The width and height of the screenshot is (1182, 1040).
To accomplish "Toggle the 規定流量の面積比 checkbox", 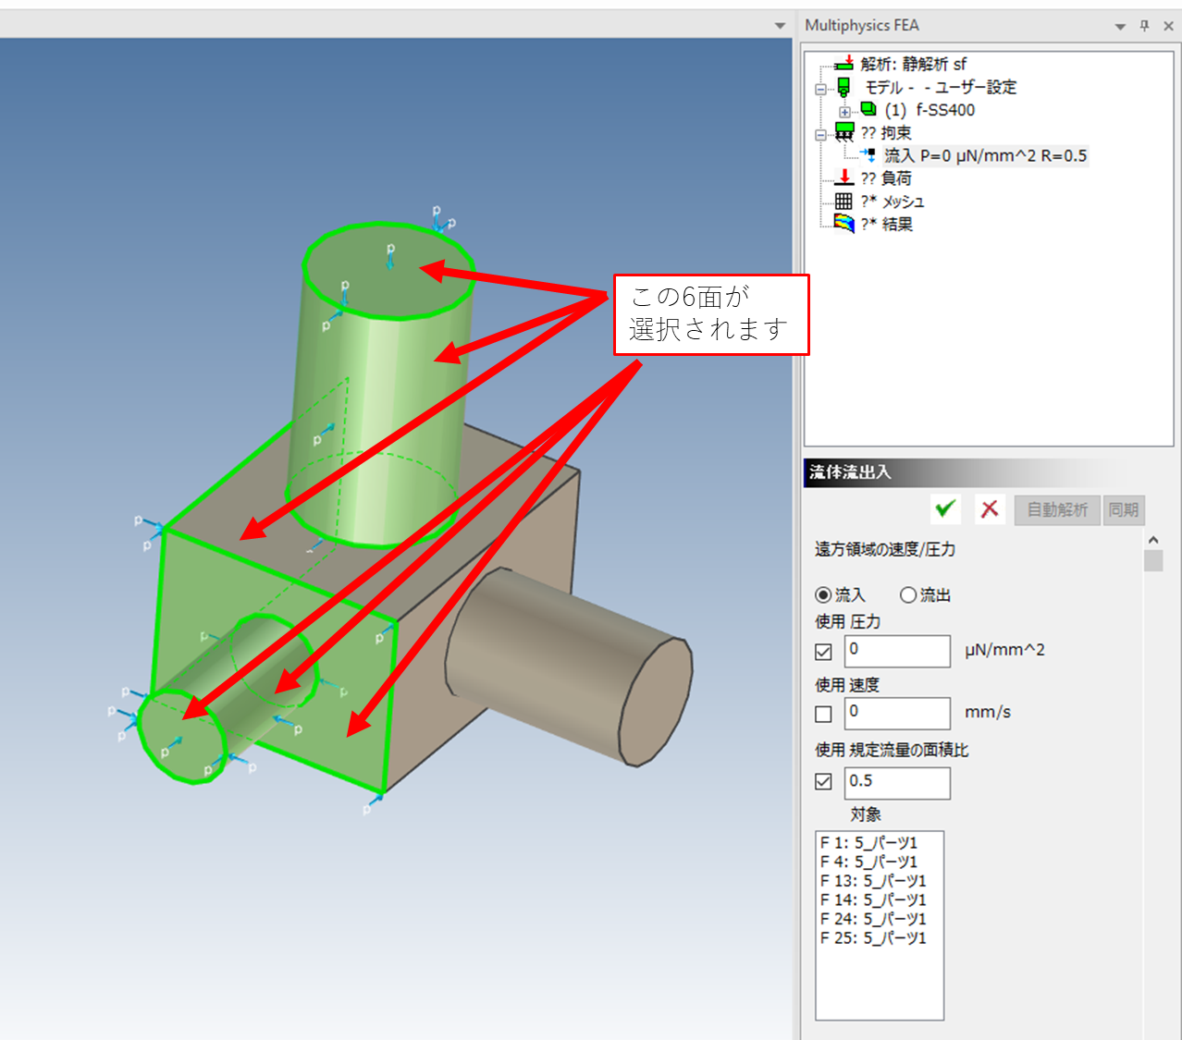I will (x=823, y=781).
